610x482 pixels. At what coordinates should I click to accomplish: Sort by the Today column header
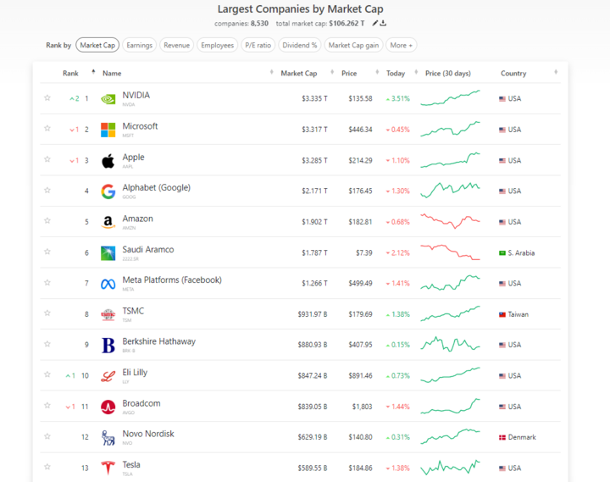tap(396, 74)
